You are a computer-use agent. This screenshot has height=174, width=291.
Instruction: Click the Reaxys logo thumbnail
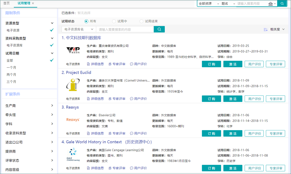tap(73, 120)
